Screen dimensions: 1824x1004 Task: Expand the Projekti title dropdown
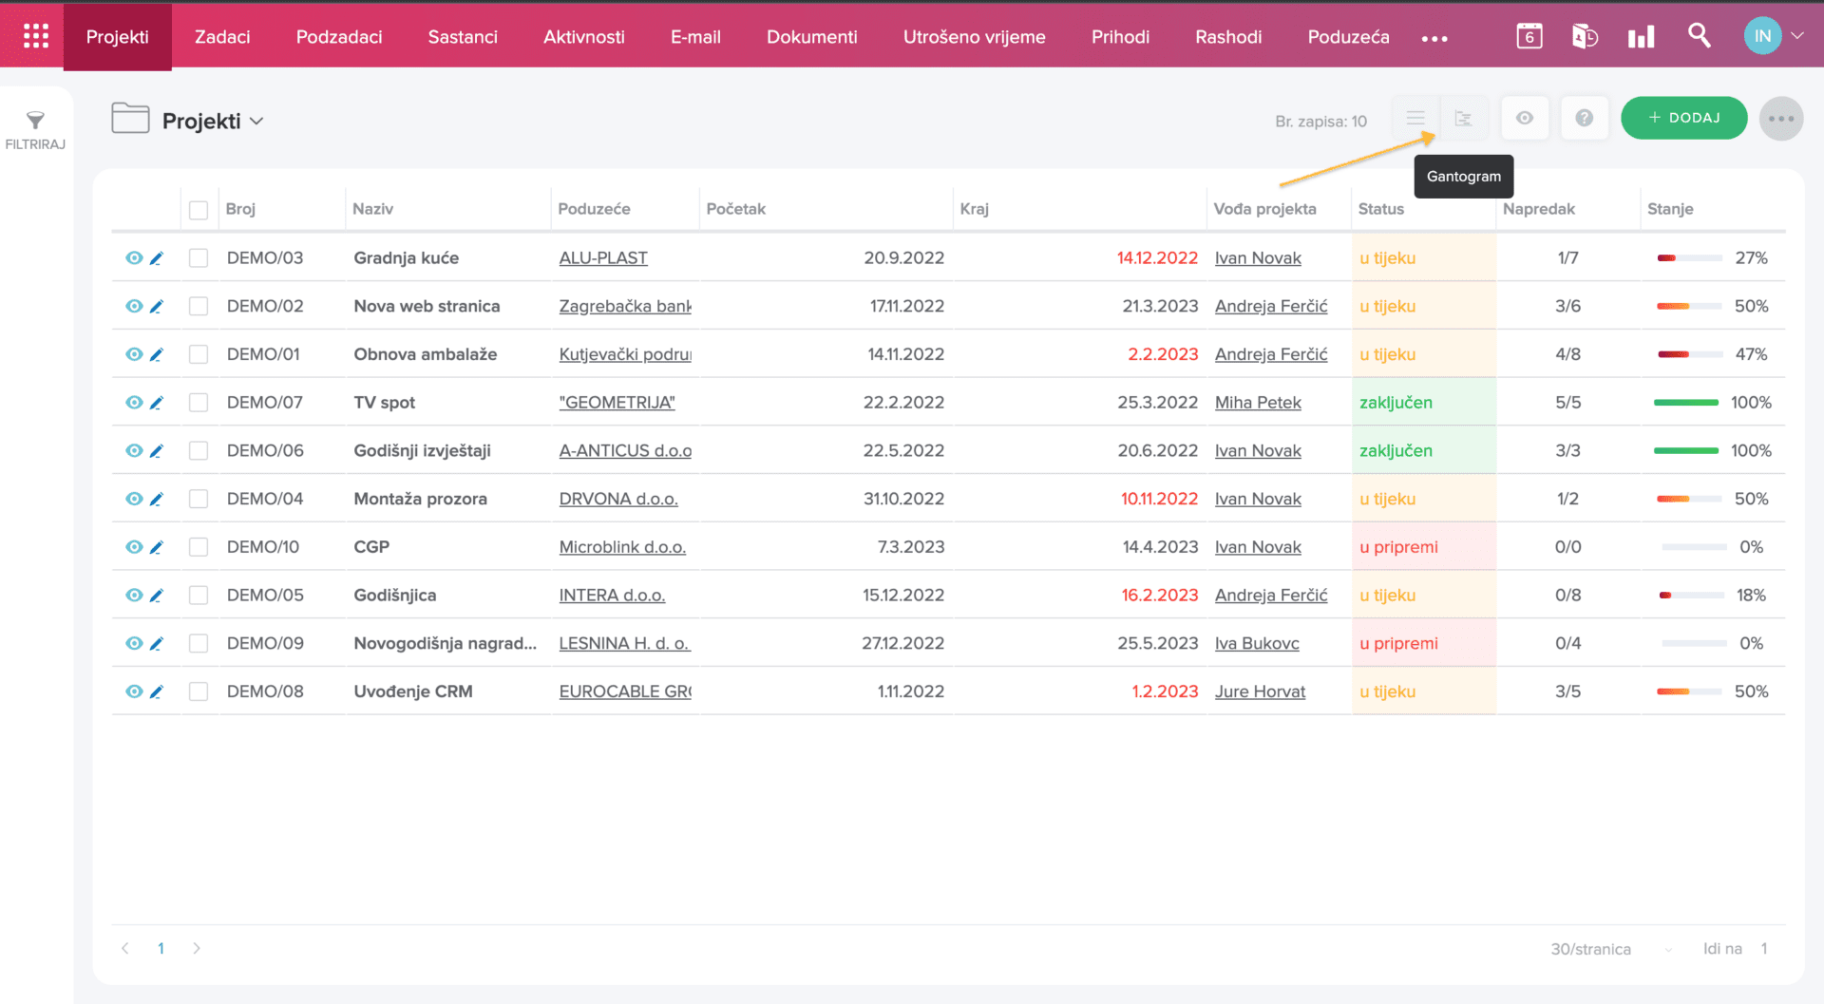point(256,122)
